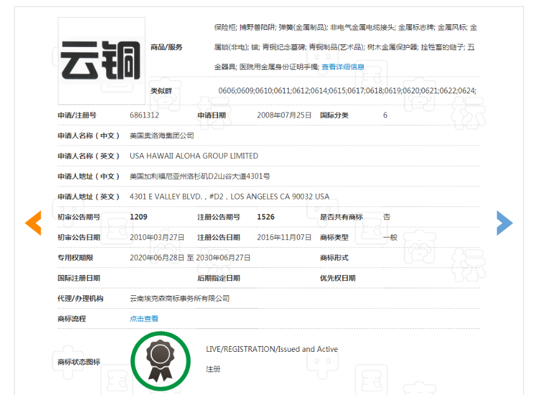This screenshot has width=548, height=402.
Task: Select English address 4301 E VALLEY BLVD
Action: point(166,197)
